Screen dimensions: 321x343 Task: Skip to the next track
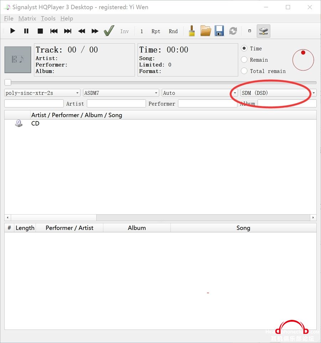[x=67, y=31]
